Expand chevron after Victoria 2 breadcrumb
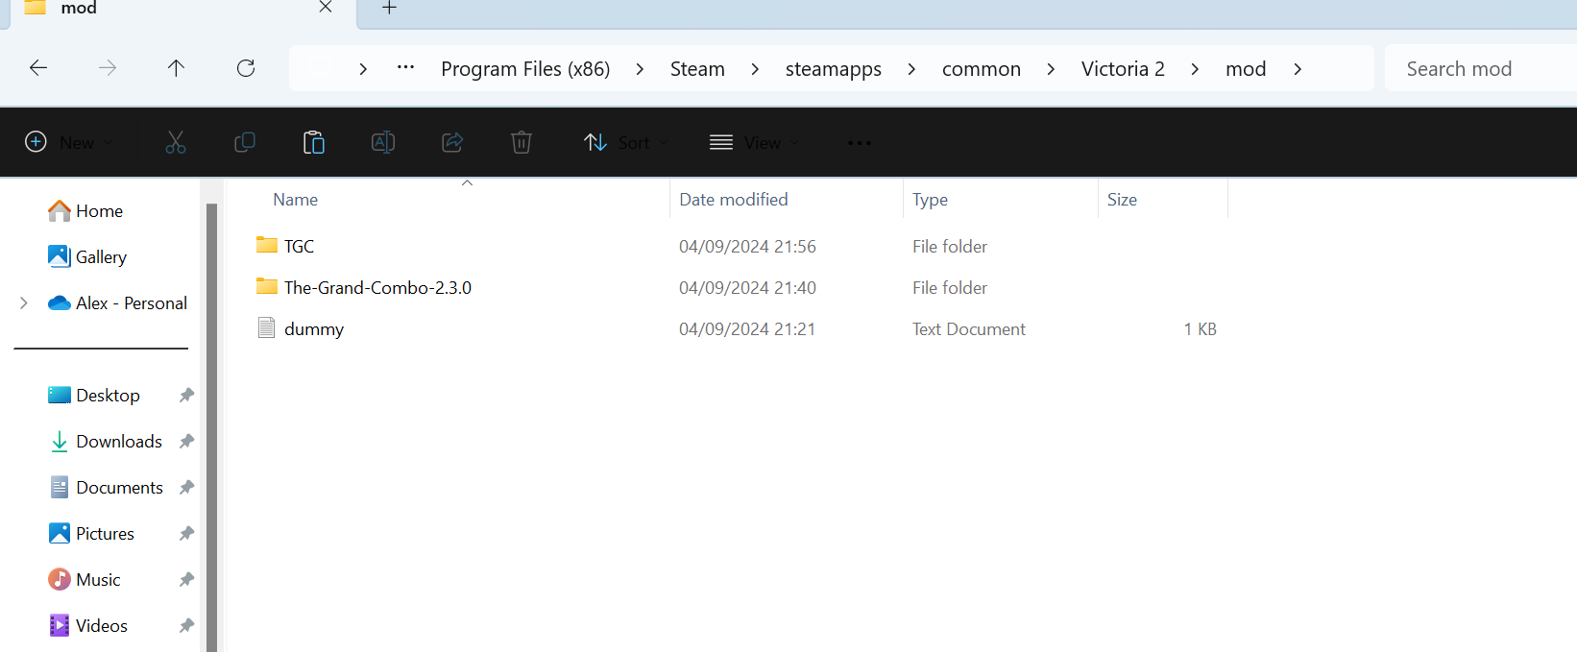This screenshot has height=652, width=1577. pyautogui.click(x=1195, y=69)
